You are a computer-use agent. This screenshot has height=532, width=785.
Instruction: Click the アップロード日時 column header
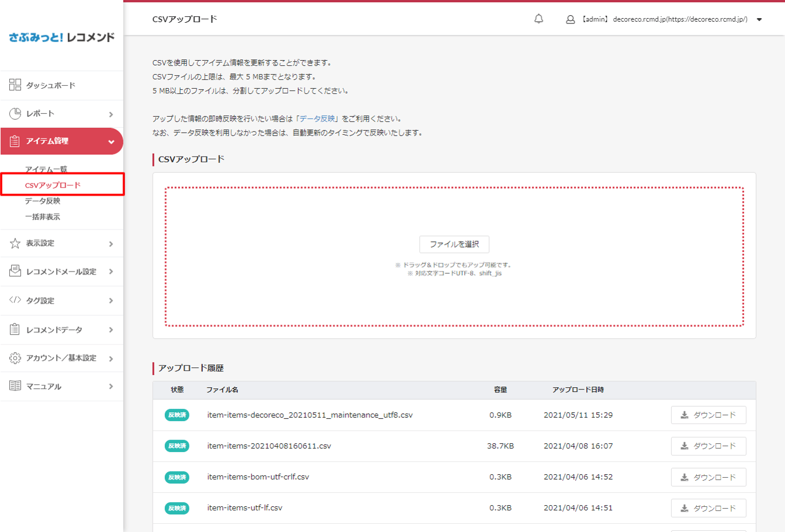[578, 390]
